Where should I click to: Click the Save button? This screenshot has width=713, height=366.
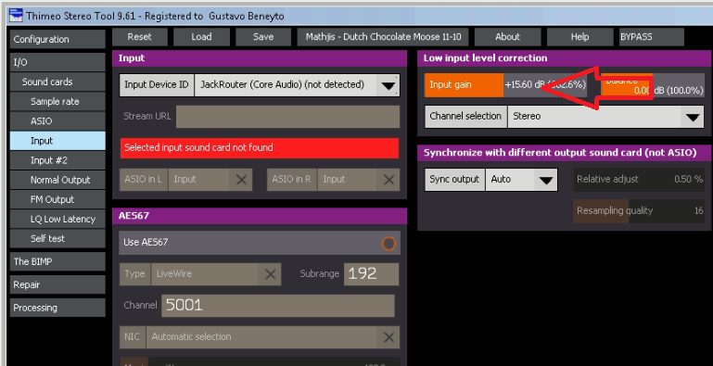point(263,37)
